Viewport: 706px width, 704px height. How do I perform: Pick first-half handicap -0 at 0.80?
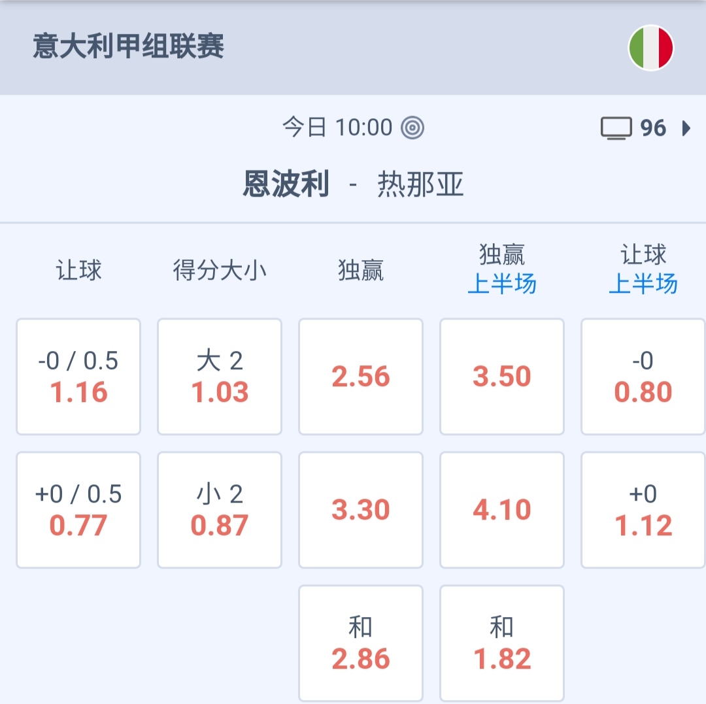point(643,377)
